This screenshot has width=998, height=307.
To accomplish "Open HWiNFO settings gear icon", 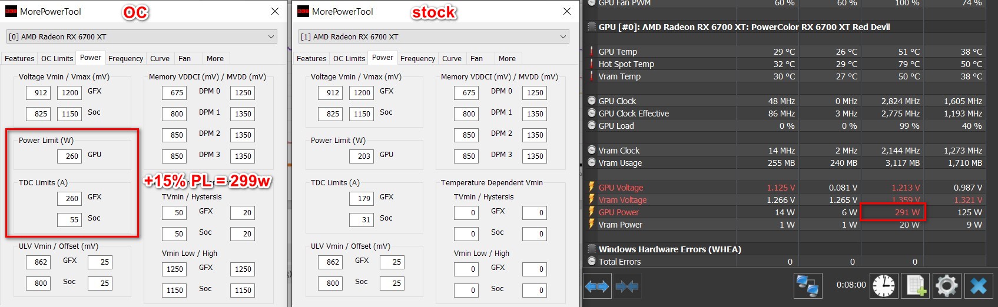I will 947,286.
